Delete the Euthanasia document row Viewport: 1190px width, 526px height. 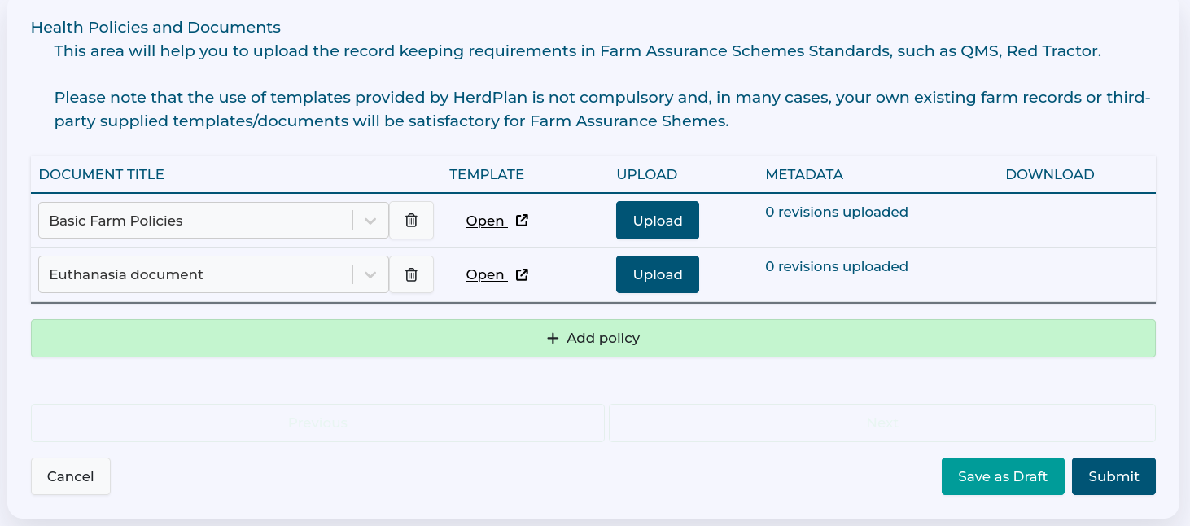(x=411, y=275)
